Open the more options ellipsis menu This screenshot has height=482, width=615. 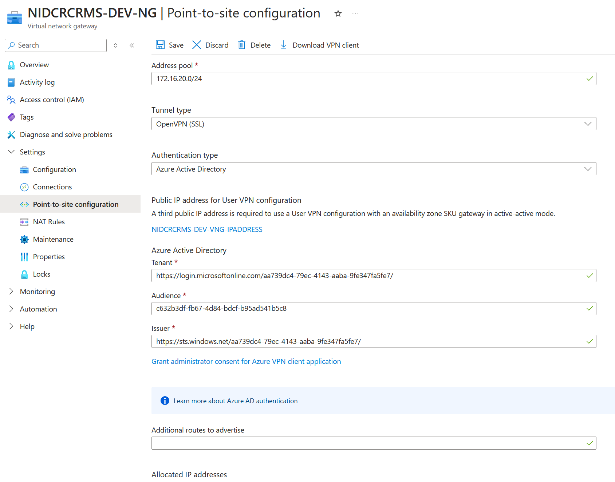(355, 13)
